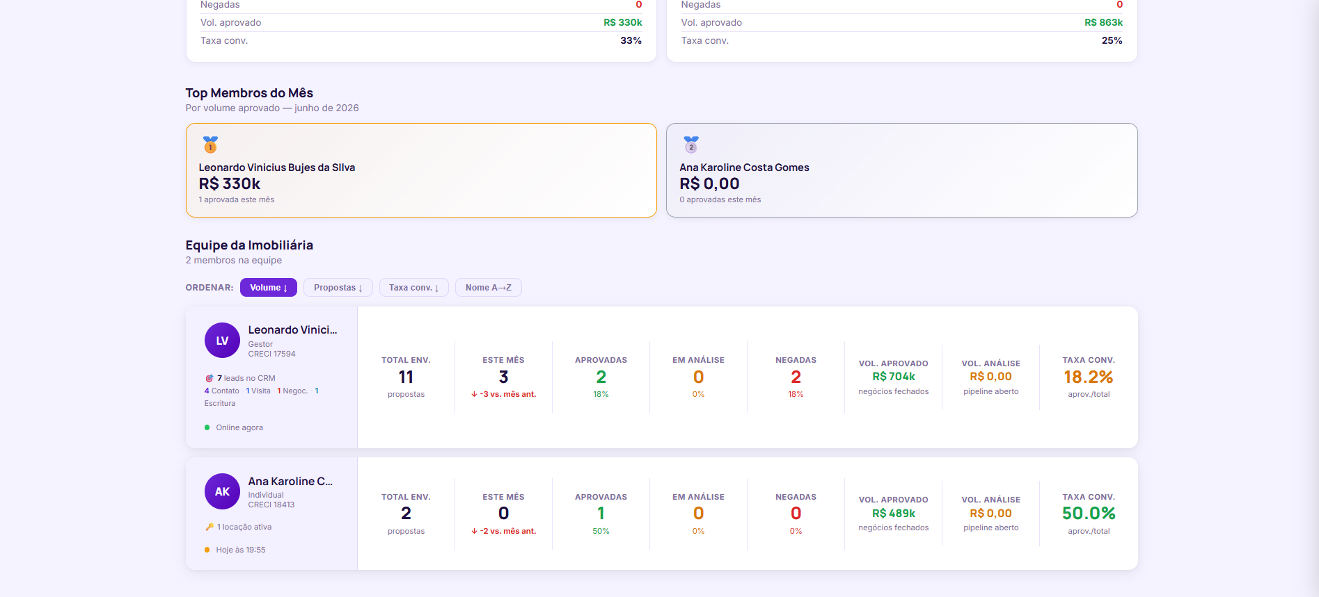
Task: Sort team by Nome A→Z
Action: 488,288
